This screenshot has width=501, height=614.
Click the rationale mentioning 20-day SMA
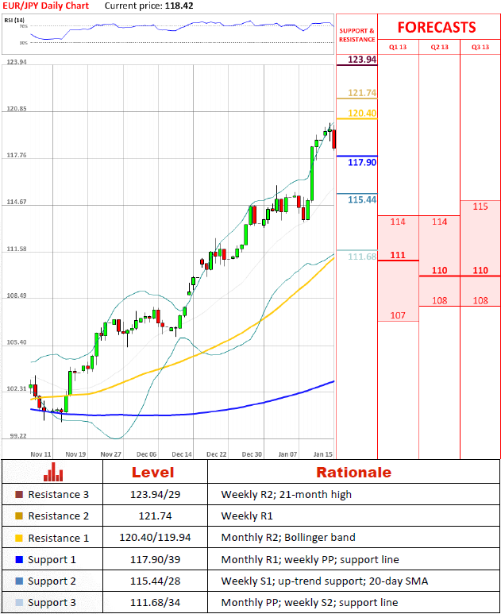point(324,581)
